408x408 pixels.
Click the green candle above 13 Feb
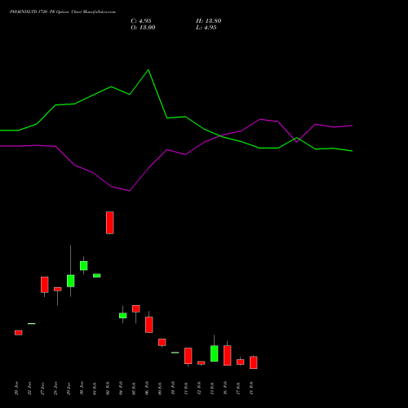(215, 353)
